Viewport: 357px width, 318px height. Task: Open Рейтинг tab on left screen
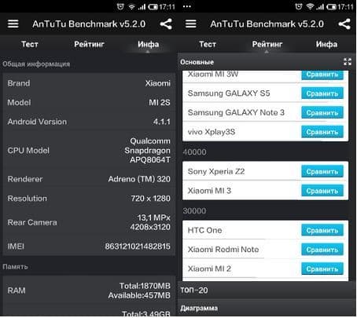click(x=89, y=44)
